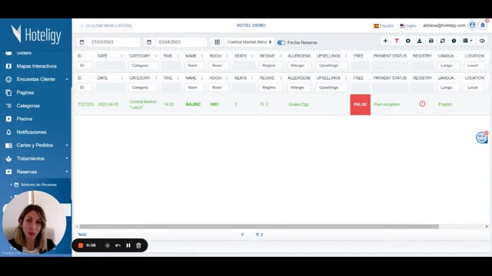This screenshot has height=276, width=492.
Task: Click the time cell 14:00
Action: pos(169,104)
